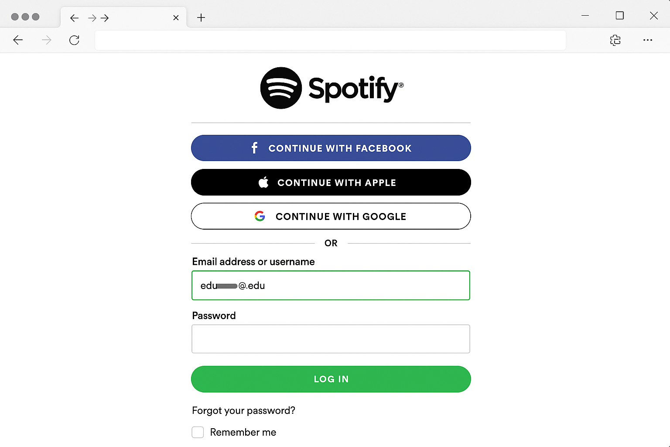
Task: Click the Google icon
Action: point(260,216)
